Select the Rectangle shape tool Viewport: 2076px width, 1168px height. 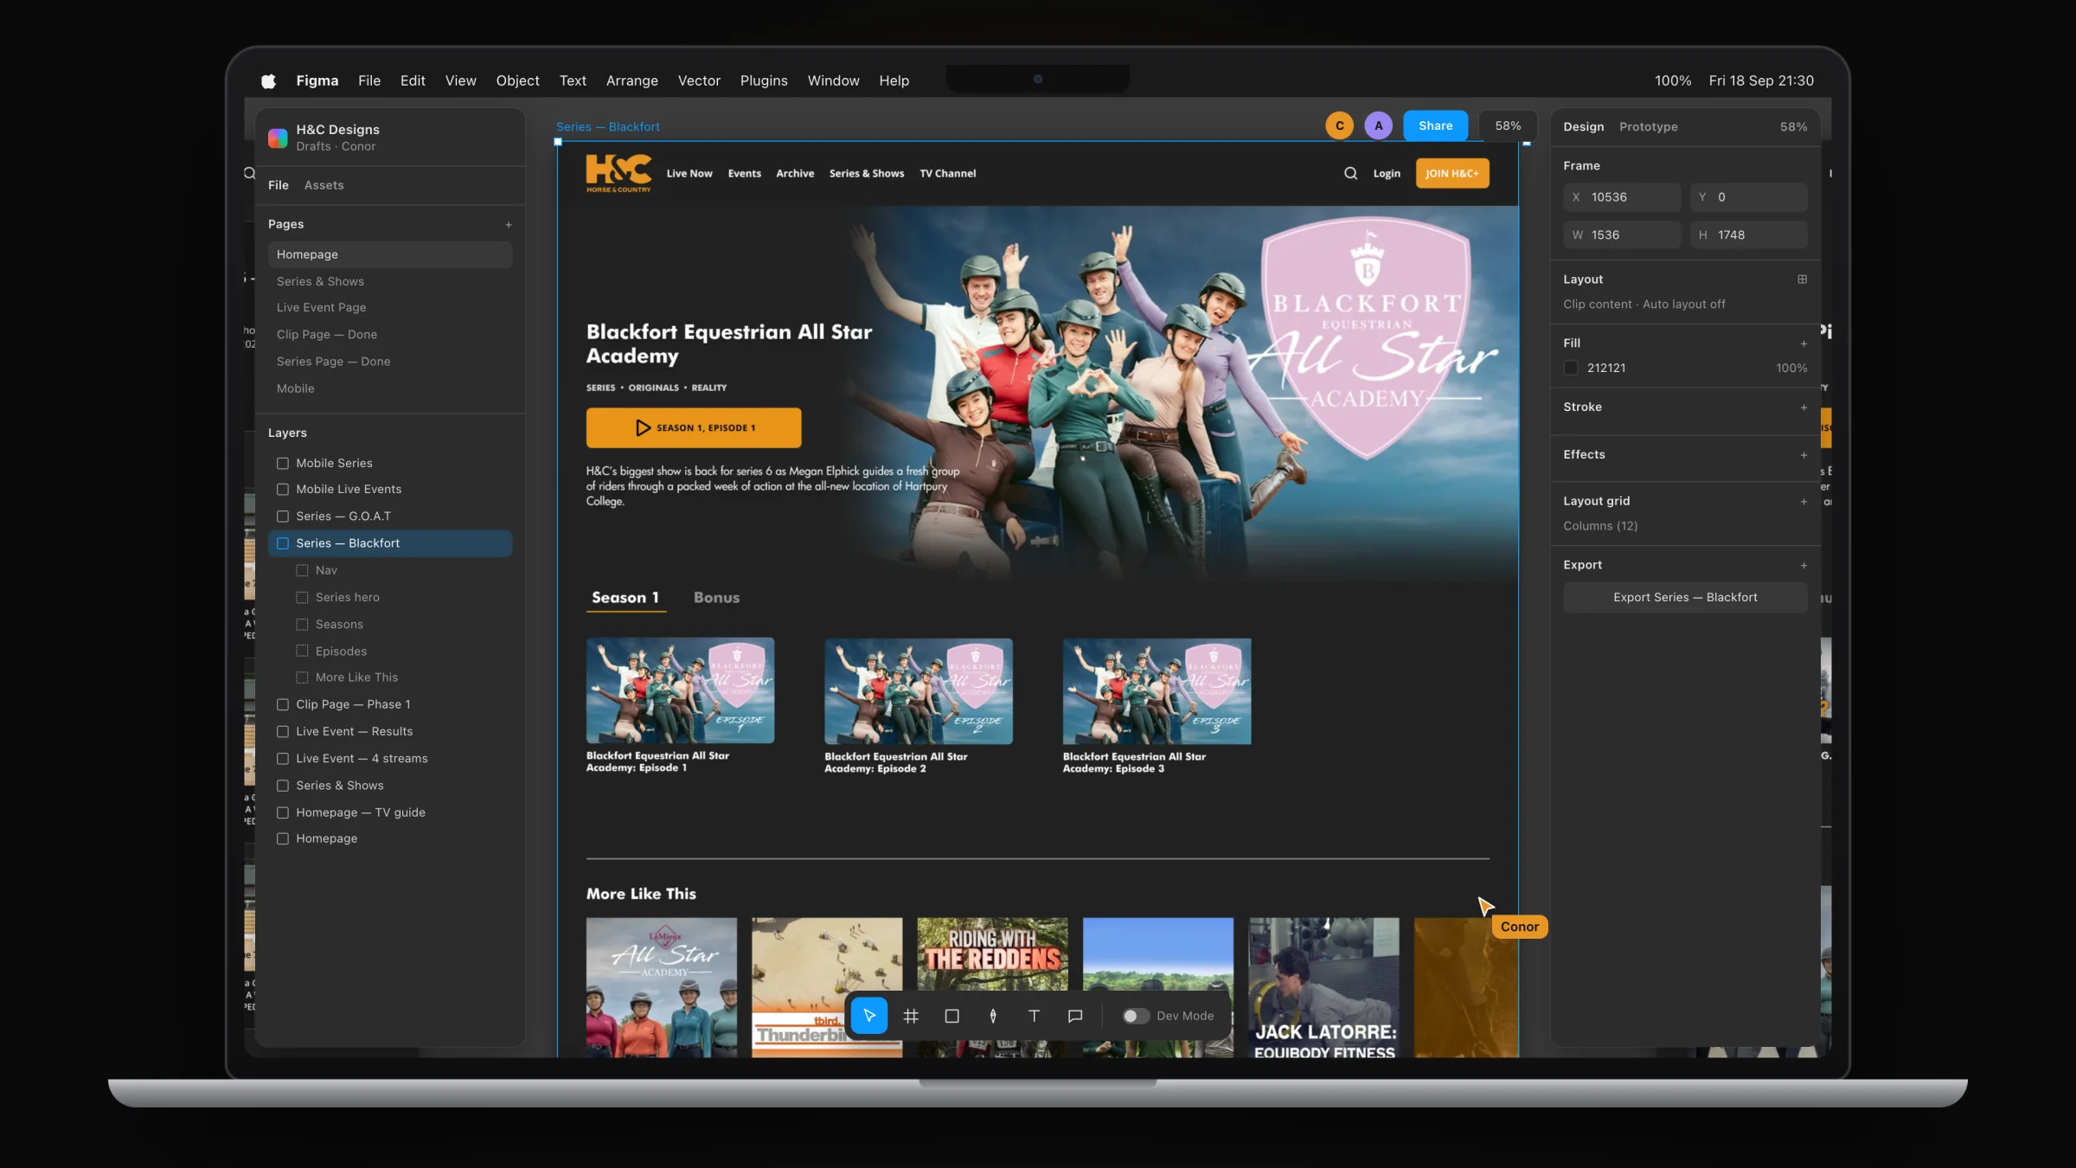[x=951, y=1016]
